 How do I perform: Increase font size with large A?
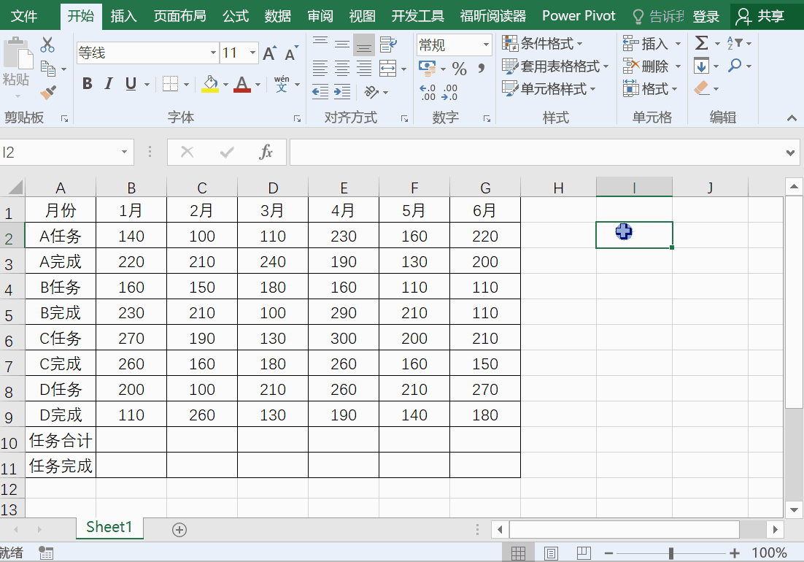tap(269, 53)
